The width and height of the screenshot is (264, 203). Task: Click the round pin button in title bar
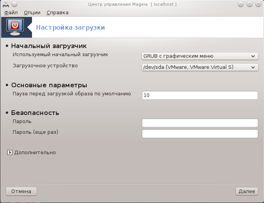pos(15,4)
